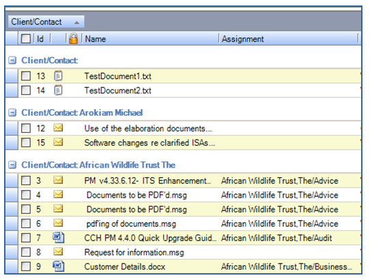
Task: Click the notepad icon for TestDocument2.txt
Action: tap(58, 90)
